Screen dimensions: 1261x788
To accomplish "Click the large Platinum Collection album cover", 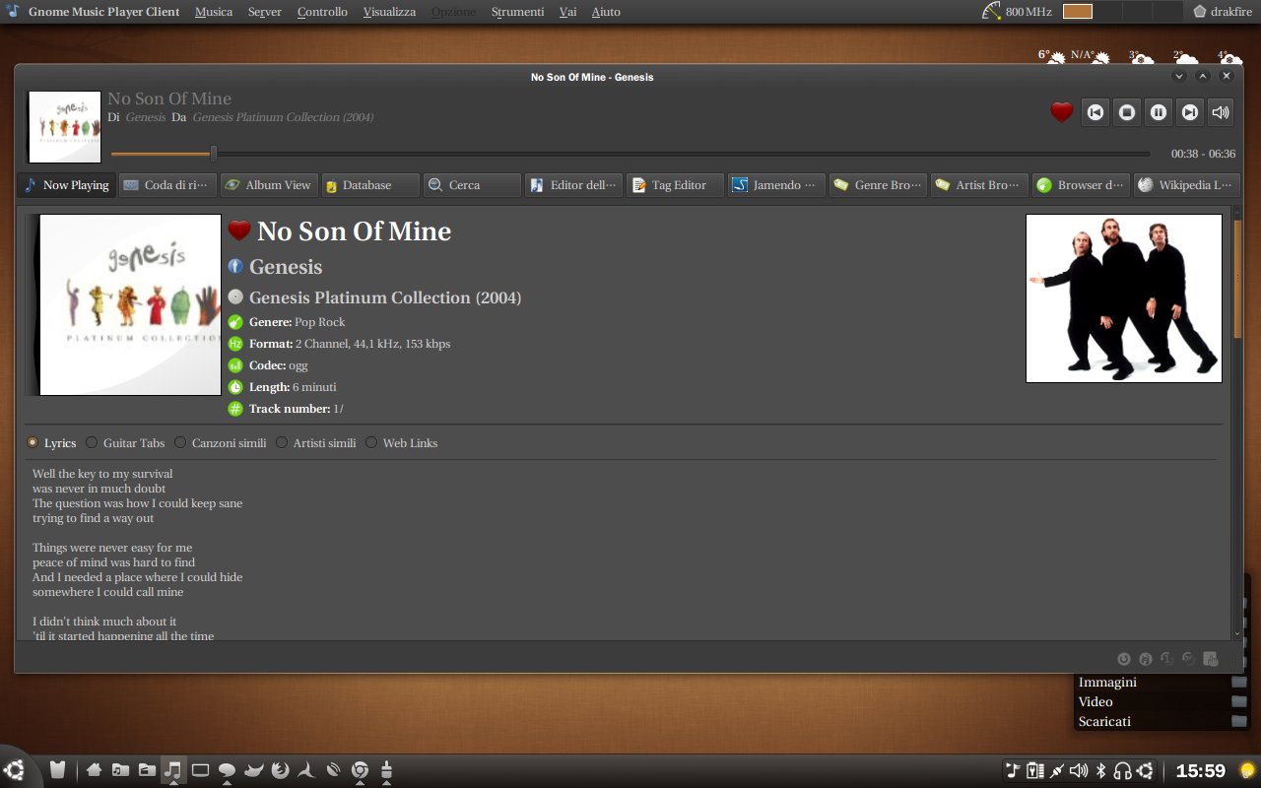I will tap(124, 304).
